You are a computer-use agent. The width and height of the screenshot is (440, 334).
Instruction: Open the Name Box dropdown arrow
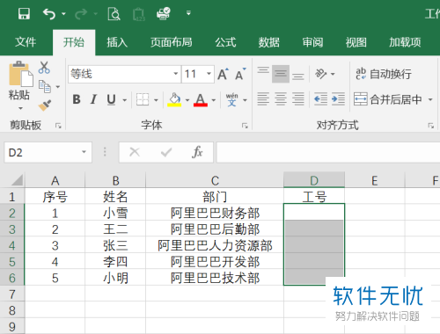tap(84, 152)
